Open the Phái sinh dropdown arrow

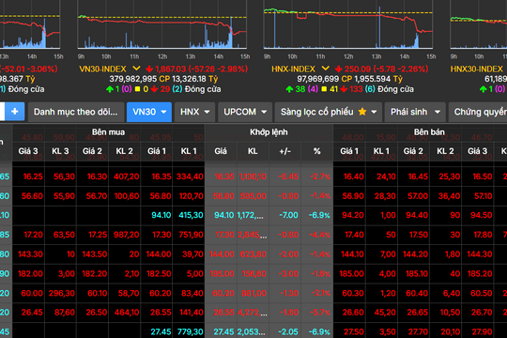pos(438,112)
